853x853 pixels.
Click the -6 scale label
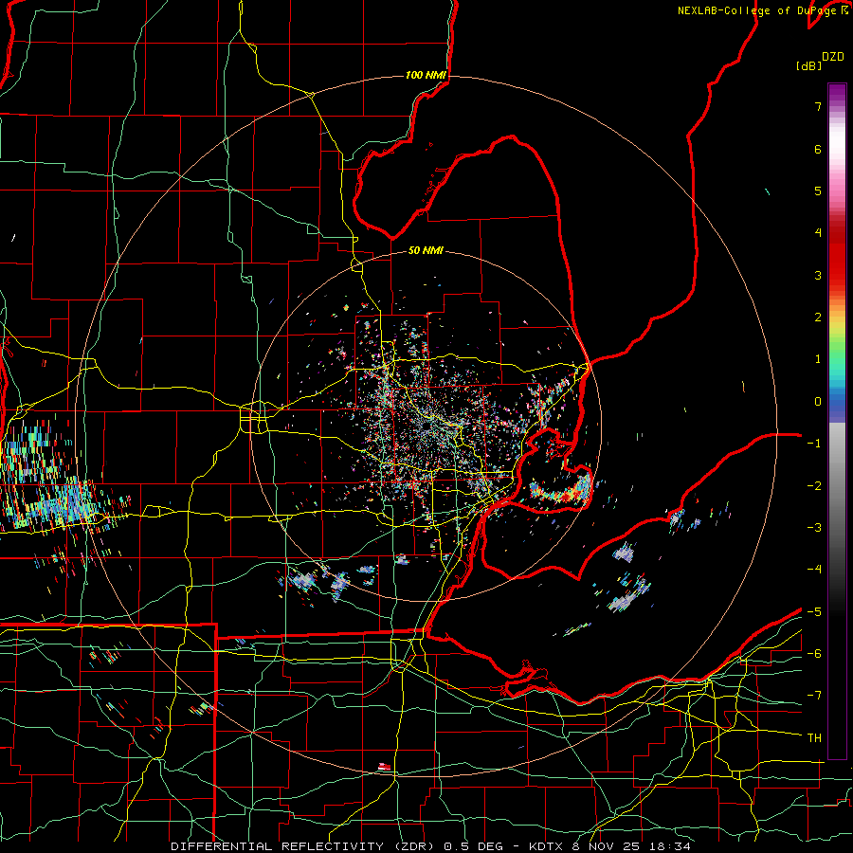click(814, 654)
